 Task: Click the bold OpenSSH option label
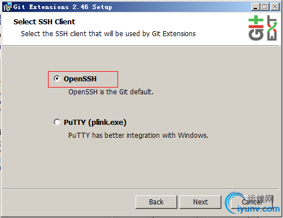[x=80, y=79]
